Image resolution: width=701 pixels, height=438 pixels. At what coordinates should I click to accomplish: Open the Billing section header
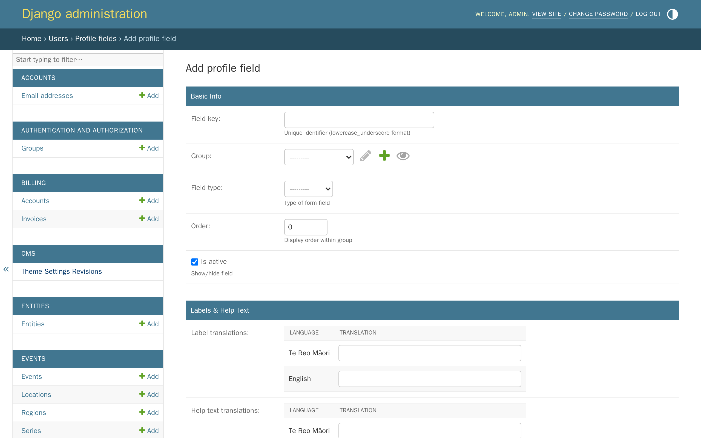pyautogui.click(x=34, y=183)
